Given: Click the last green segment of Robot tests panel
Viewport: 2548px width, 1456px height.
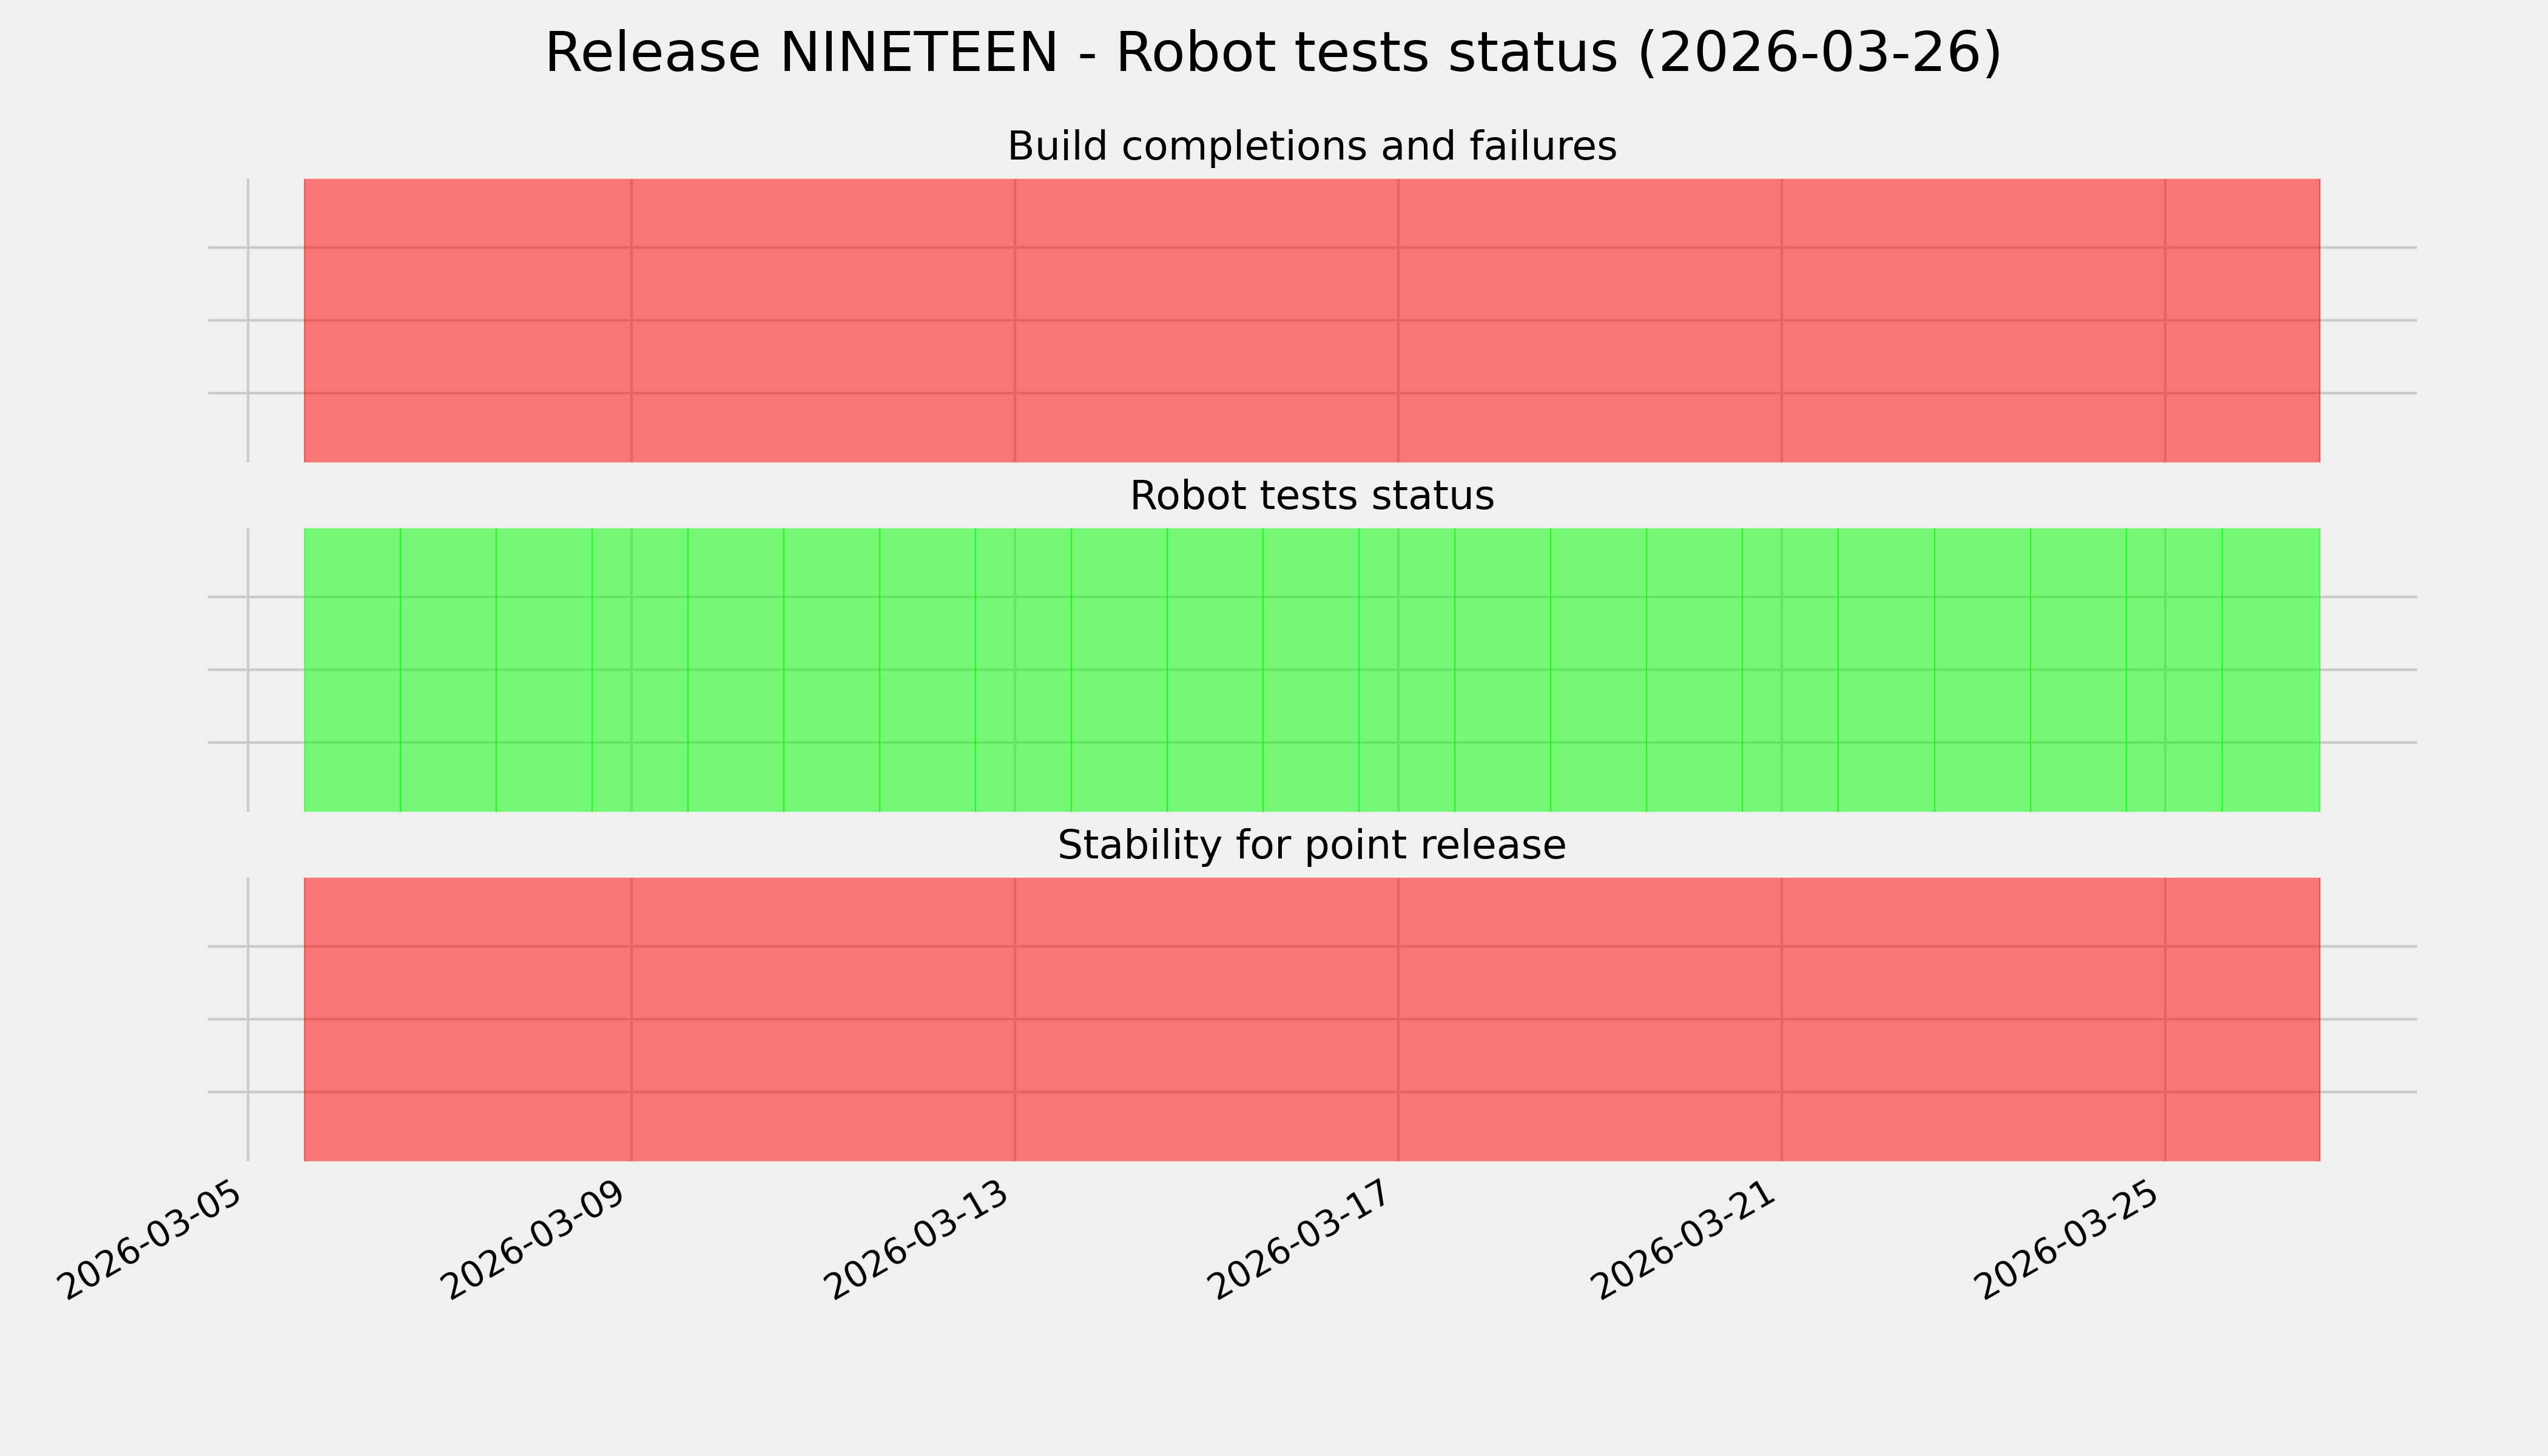Looking at the screenshot, I should (2271, 670).
